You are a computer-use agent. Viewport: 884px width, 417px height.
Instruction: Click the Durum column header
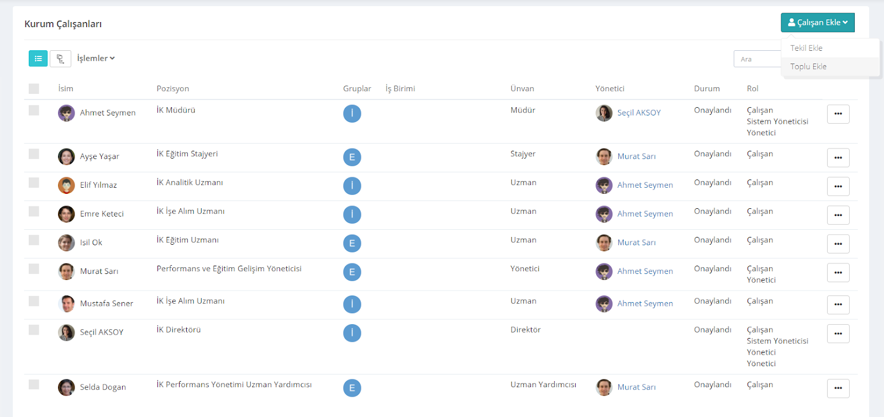pyautogui.click(x=707, y=88)
